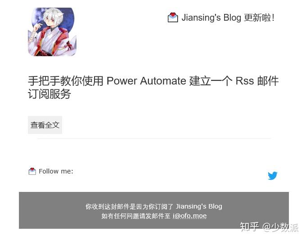Click Jiansing's Blog name in the gray footer
This screenshot has width=306, height=240.
tap(199, 206)
